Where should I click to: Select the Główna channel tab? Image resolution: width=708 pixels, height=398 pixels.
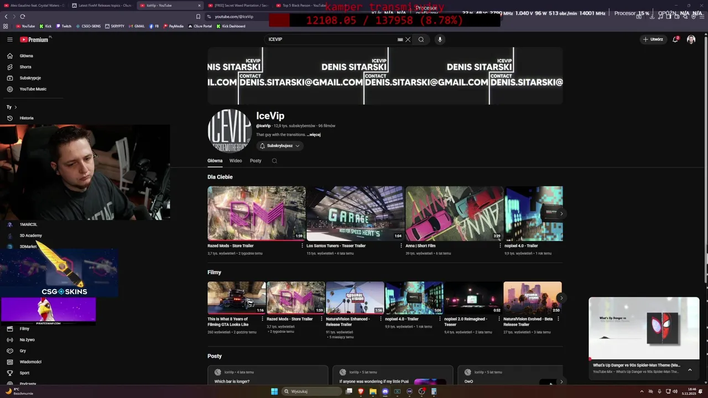[215, 161]
